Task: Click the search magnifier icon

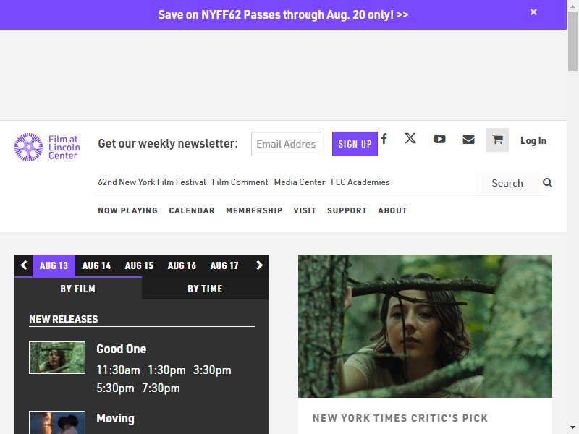Action: pyautogui.click(x=547, y=183)
